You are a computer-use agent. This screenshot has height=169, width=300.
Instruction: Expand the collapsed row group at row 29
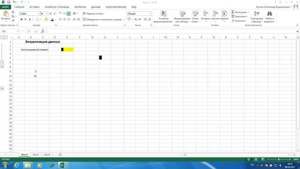(x=2, y=89)
